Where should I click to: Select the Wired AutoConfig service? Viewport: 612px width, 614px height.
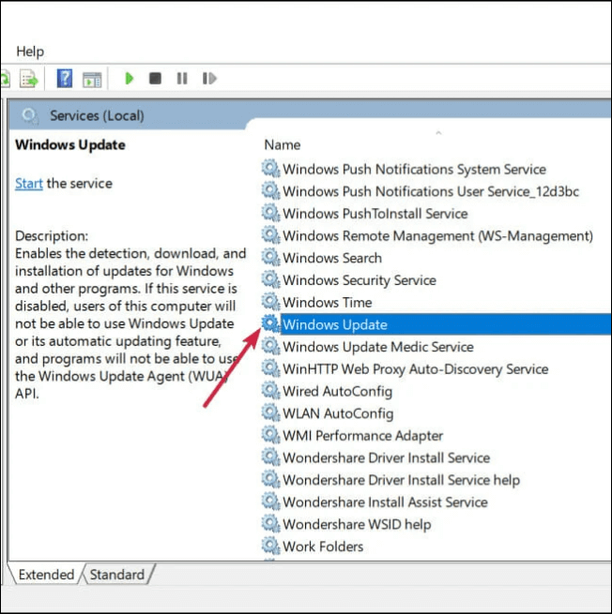click(x=337, y=391)
